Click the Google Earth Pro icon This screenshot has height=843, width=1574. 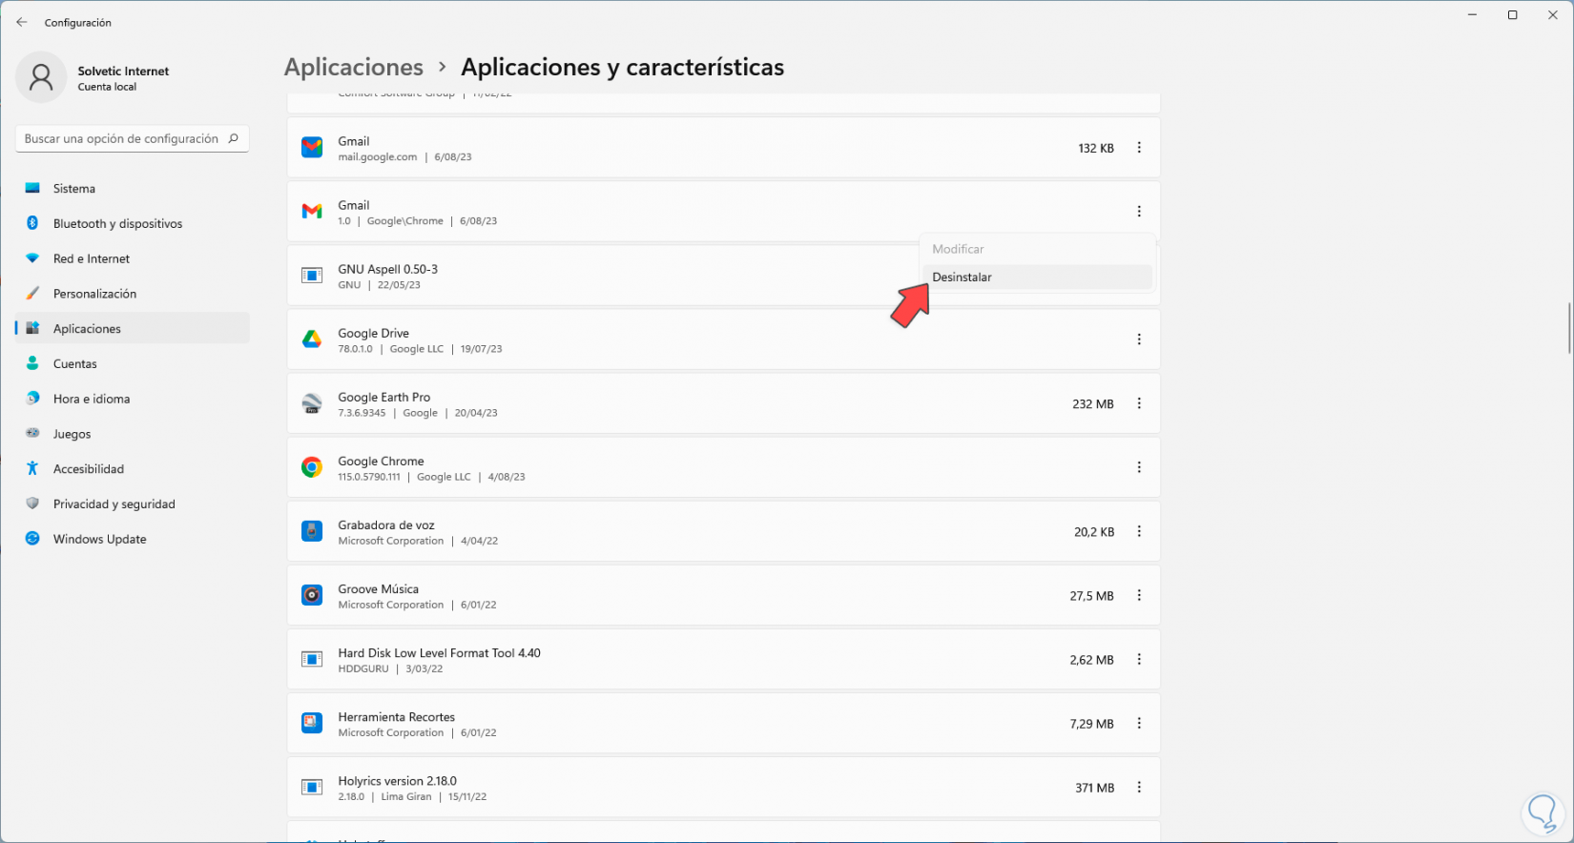[x=312, y=404]
